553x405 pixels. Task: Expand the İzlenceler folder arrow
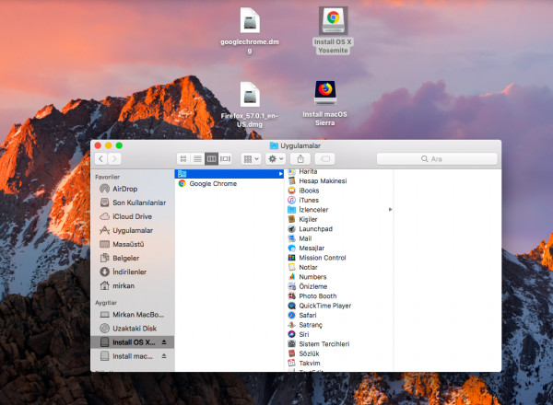point(390,210)
